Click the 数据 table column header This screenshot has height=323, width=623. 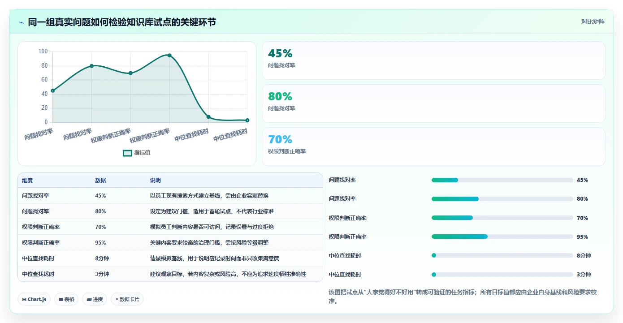click(x=100, y=181)
